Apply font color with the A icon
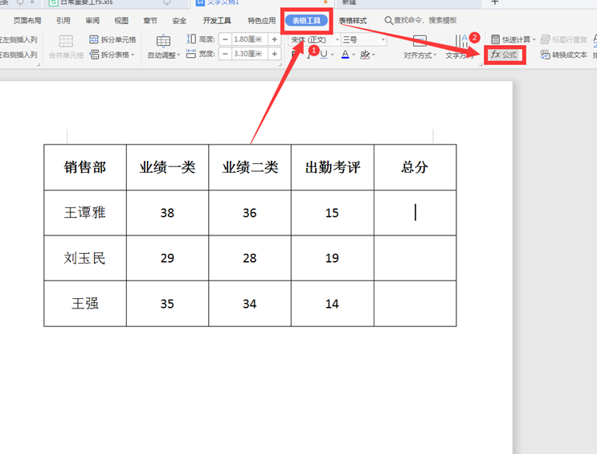Viewport: 597px width, 454px height. [346, 55]
